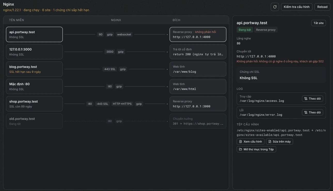Click the websocket tag on api route
333x191 pixels.
124,34
